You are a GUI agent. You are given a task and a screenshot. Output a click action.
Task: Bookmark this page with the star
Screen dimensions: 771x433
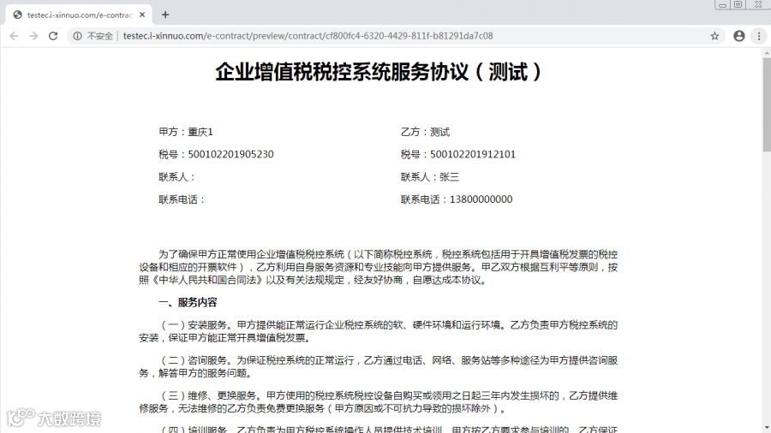pos(714,36)
